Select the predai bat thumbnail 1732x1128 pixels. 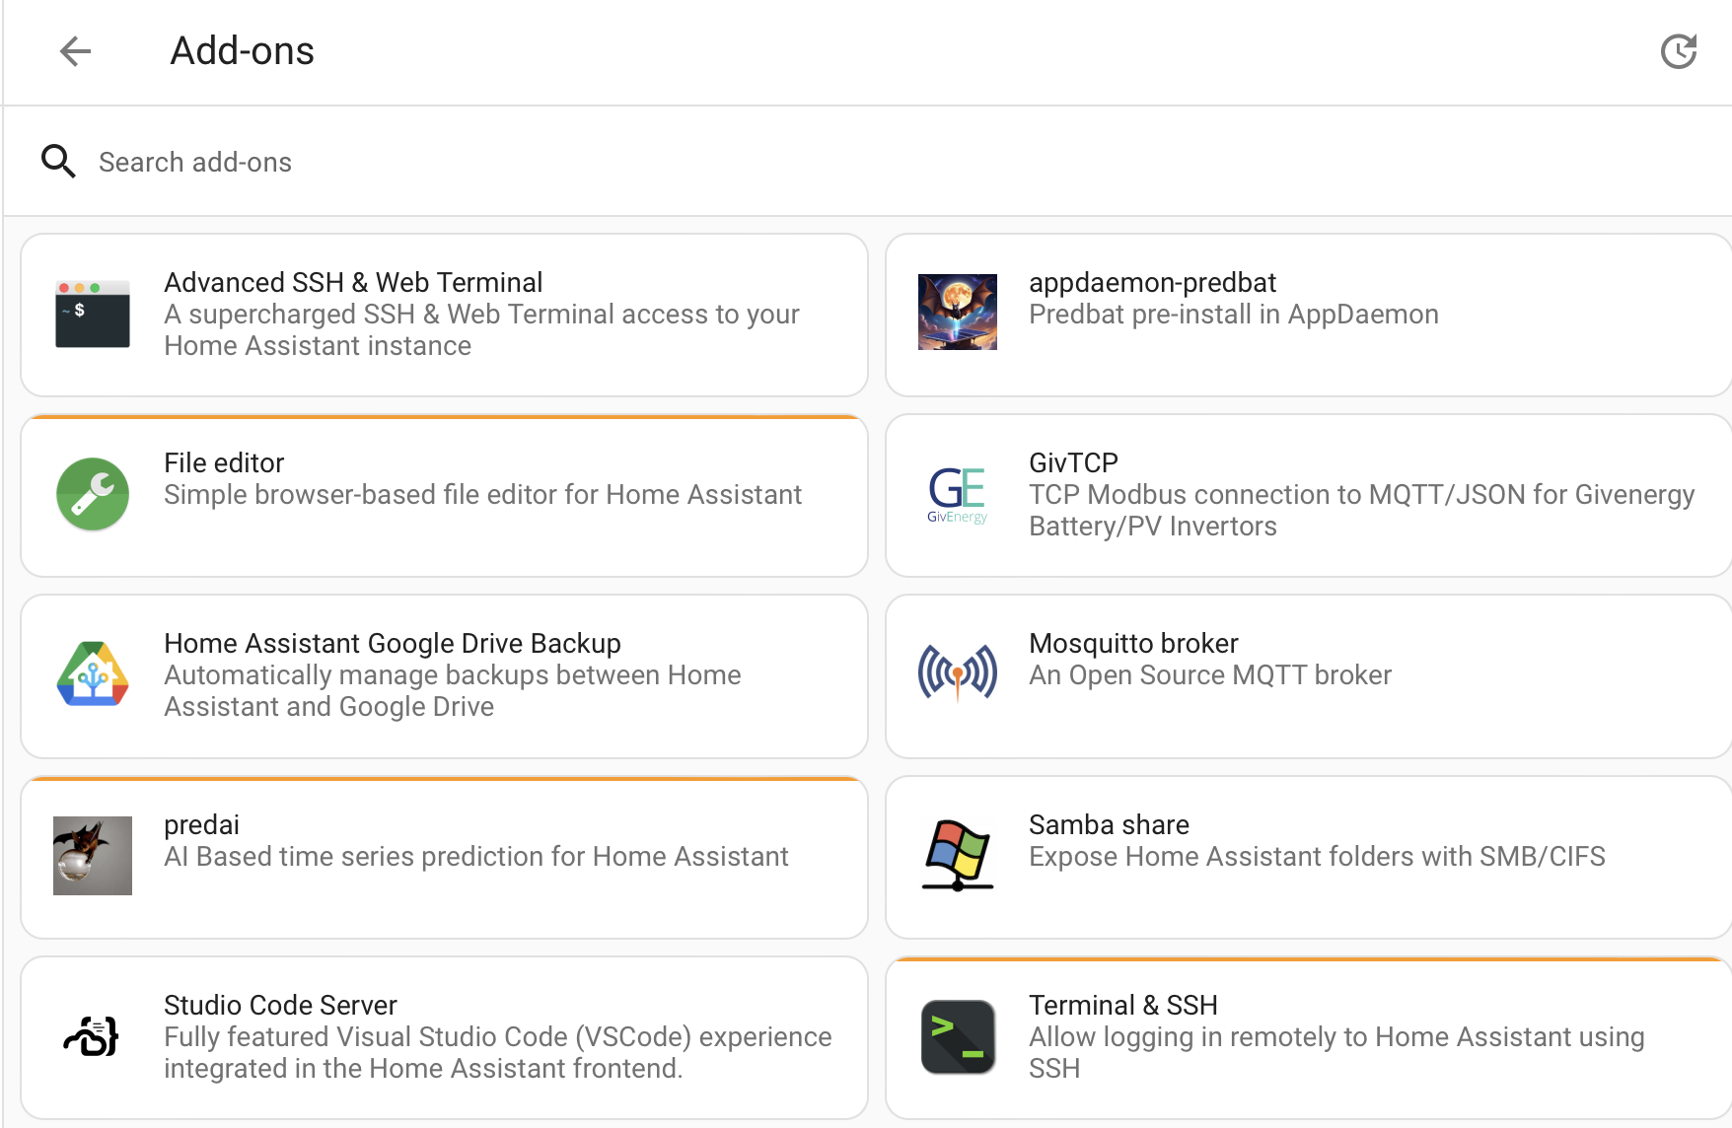93,856
